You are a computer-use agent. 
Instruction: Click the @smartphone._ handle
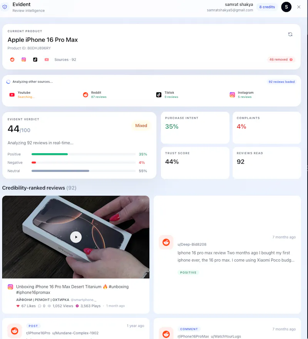coord(84,300)
